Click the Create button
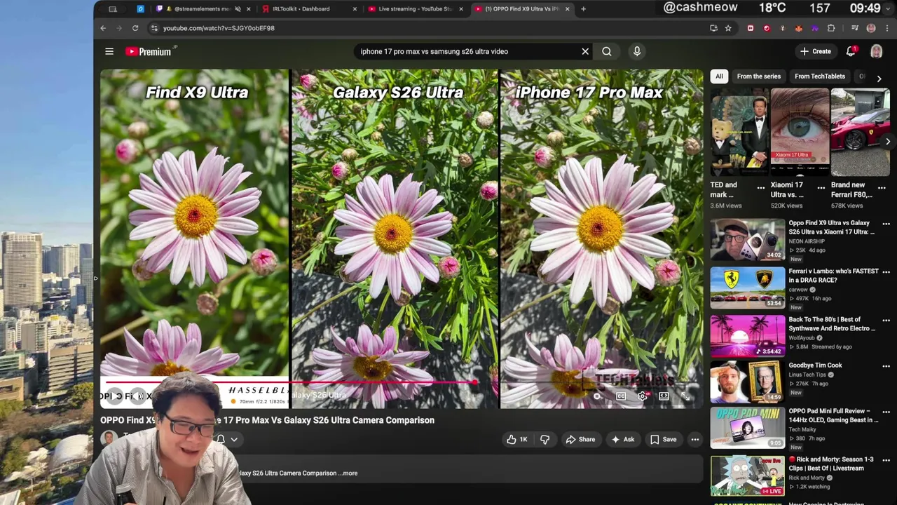The image size is (897, 505). [x=816, y=51]
